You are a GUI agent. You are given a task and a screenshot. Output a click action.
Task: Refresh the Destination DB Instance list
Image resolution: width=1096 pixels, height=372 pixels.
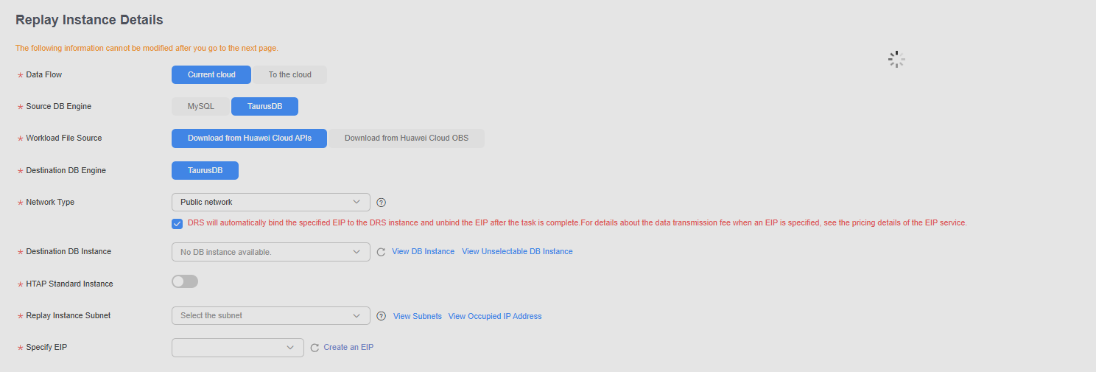point(381,252)
